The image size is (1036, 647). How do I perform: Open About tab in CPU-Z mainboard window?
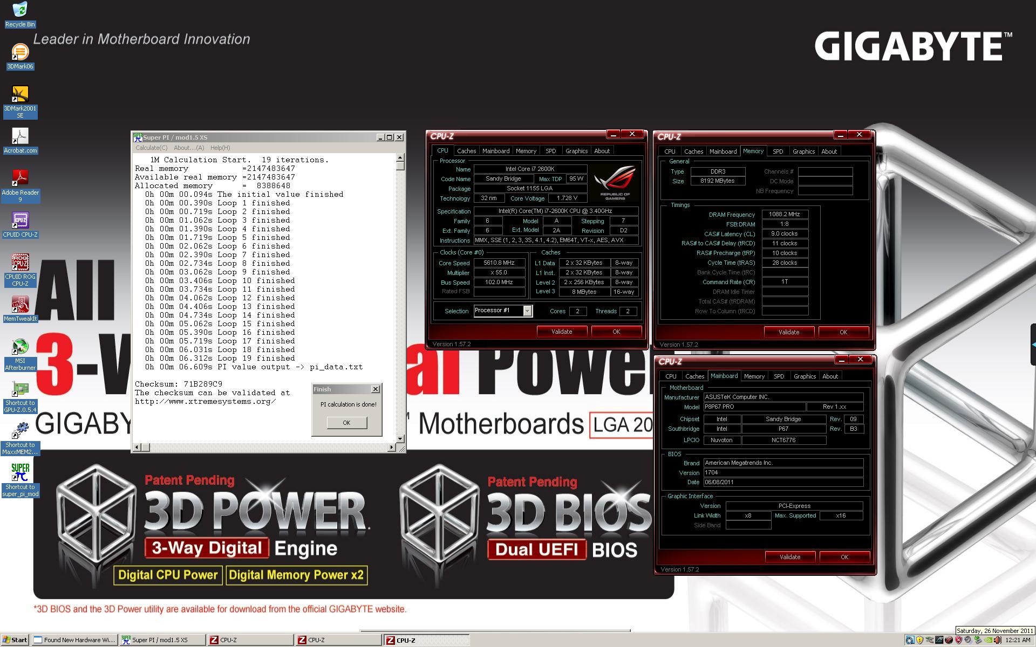pos(830,376)
